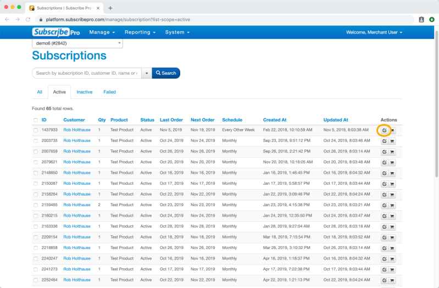Open the cart icon for subscription 2163336

click(x=392, y=227)
